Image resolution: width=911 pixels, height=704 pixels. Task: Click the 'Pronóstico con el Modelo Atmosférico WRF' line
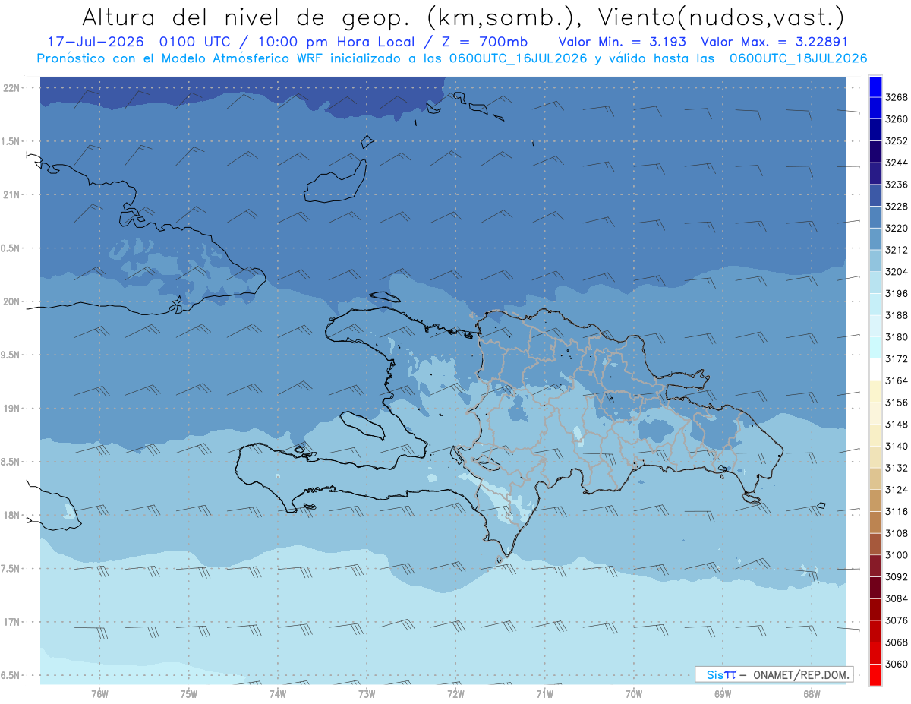[x=452, y=58]
